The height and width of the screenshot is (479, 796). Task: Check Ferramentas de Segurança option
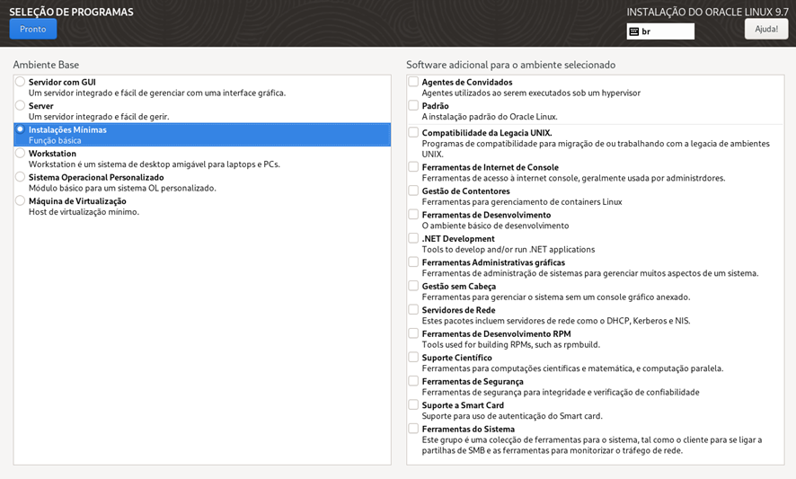(x=413, y=381)
